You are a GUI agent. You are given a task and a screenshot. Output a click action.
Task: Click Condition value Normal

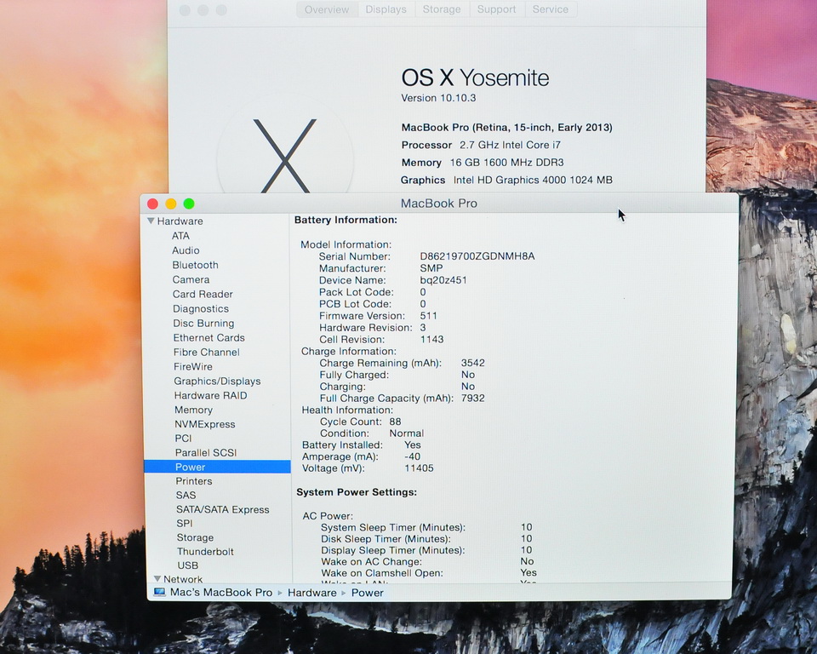407,433
